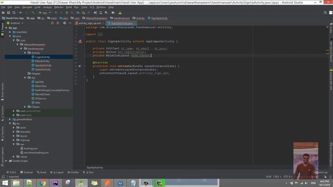Click the Search Everywhere magnifier icon
Image resolution: width=333 pixels, height=187 pixels.
pos(325,12)
